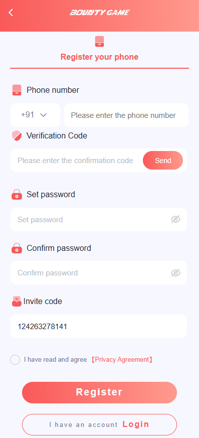The width and height of the screenshot is (199, 438).
Task: Show the Set password field contents
Action: [175, 220]
